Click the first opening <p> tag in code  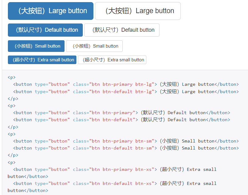12,78
